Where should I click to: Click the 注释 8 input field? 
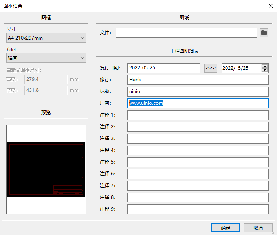198,197
